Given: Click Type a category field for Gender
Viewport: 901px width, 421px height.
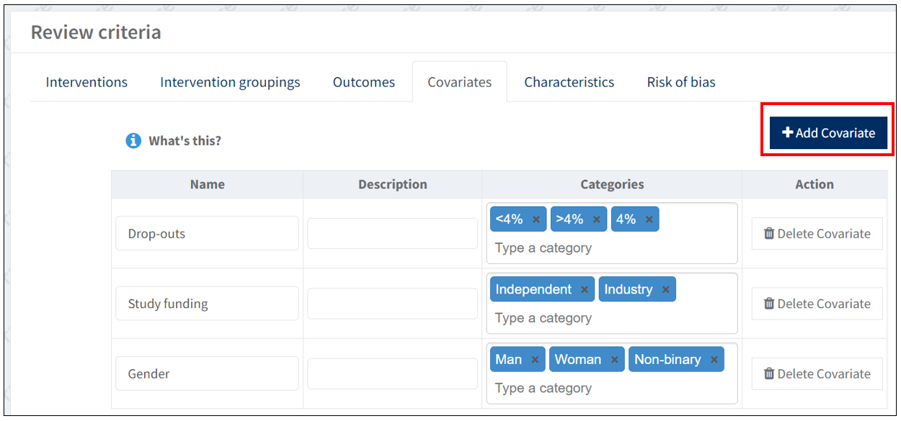Looking at the screenshot, I should click(x=577, y=389).
